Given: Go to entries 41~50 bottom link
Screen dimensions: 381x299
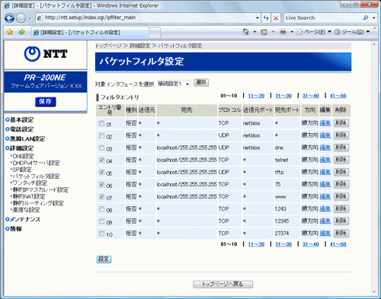Looking at the screenshot, I should 338,244.
